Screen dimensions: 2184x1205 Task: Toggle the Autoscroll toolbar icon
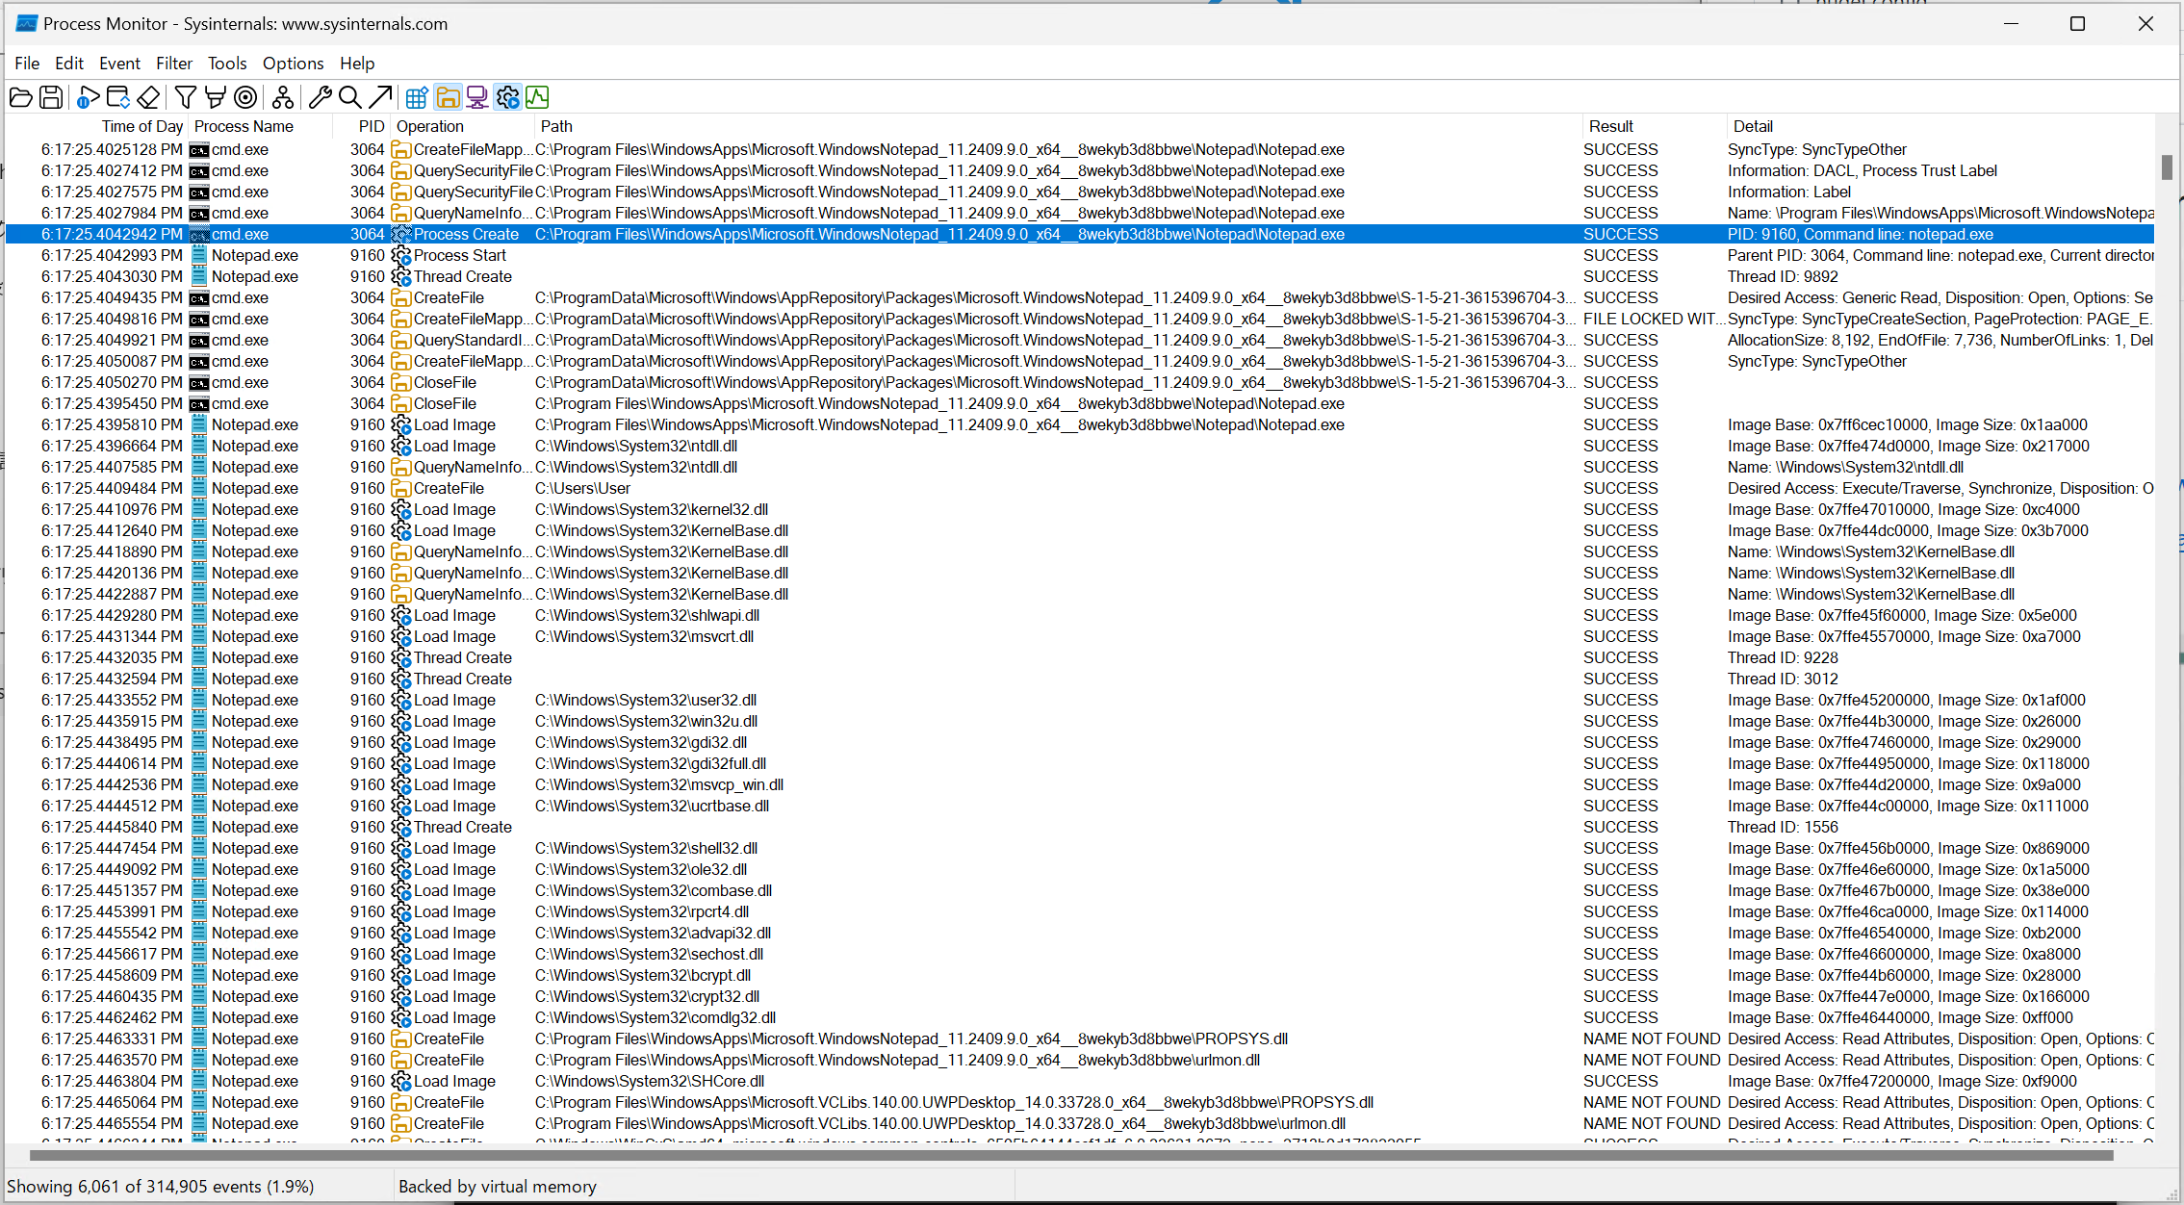point(118,97)
